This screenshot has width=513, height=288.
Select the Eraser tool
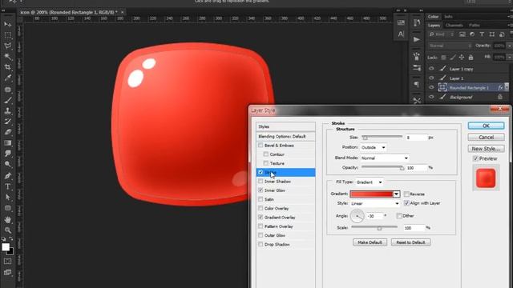pyautogui.click(x=8, y=132)
